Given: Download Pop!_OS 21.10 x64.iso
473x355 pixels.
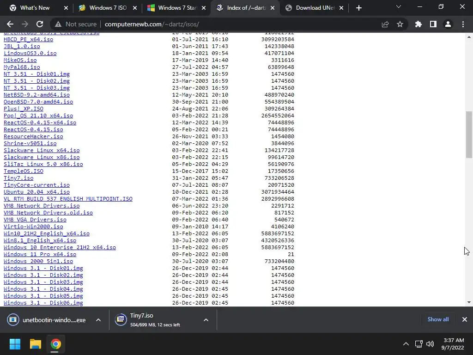Looking at the screenshot, I should 38,116.
